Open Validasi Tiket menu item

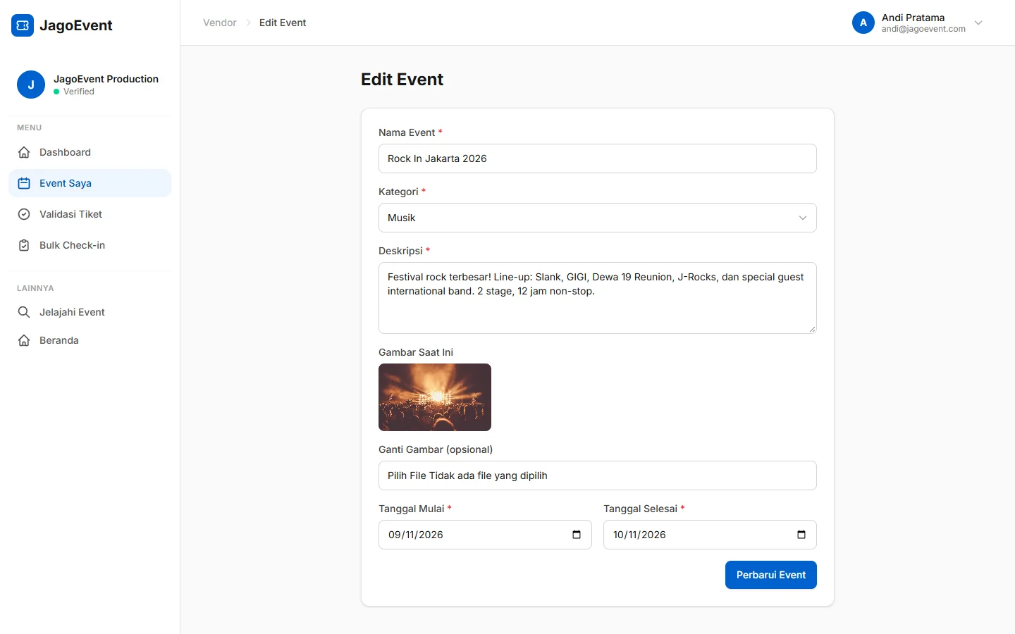90,214
